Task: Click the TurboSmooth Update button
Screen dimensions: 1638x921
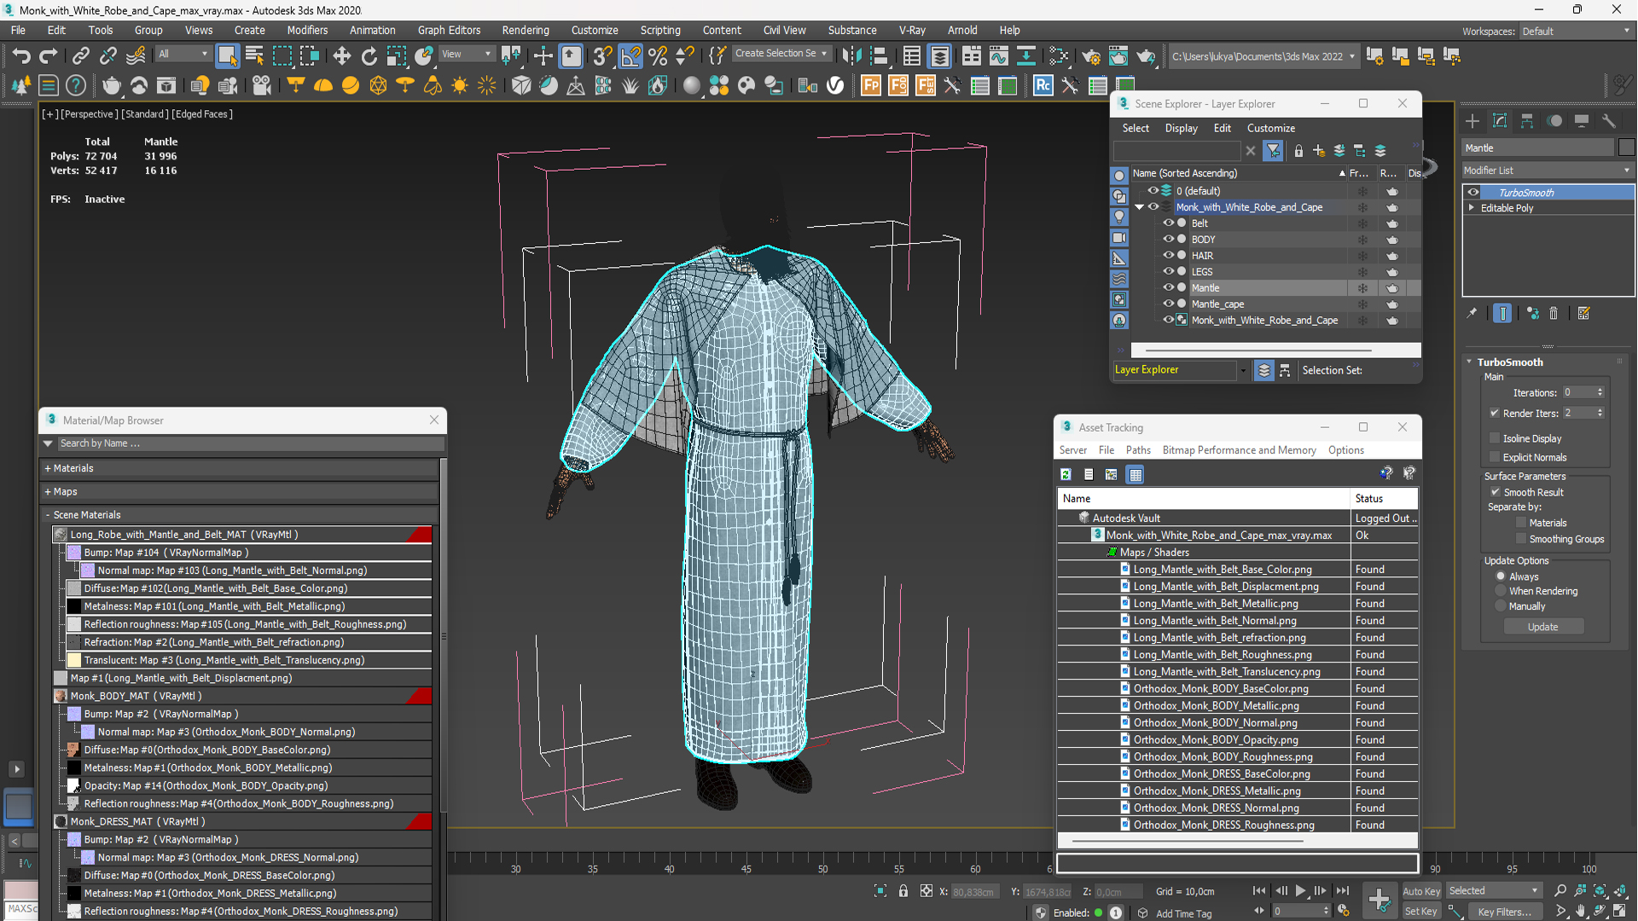Action: pos(1542,627)
